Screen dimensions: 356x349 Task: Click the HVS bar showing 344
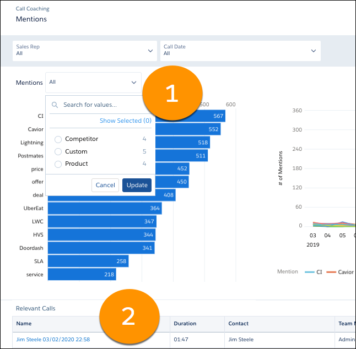(102, 235)
